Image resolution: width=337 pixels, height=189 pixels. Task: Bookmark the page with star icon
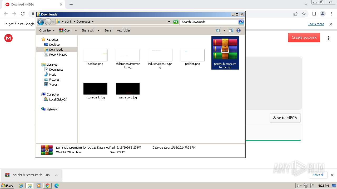click(x=304, y=14)
